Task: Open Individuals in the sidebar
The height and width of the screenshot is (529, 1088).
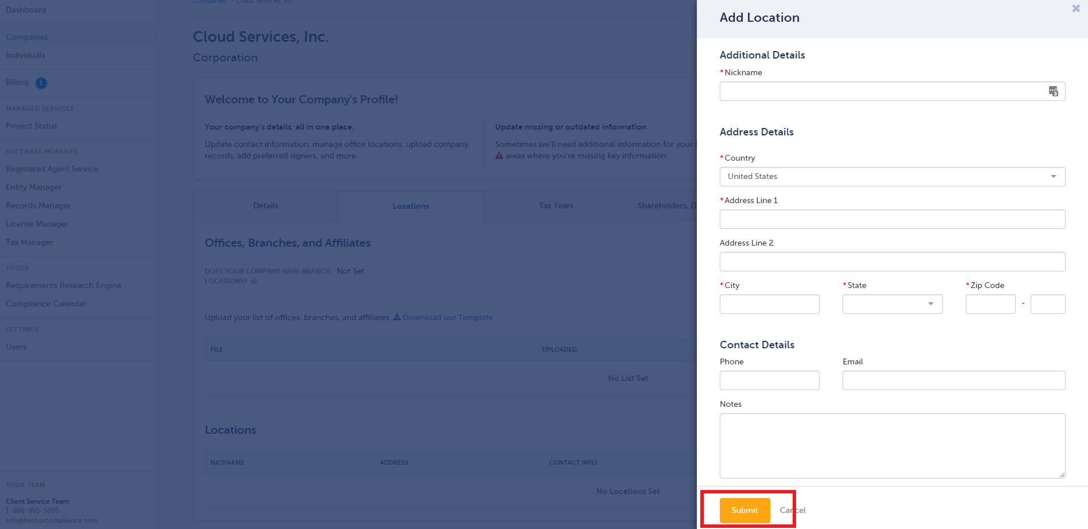Action: pos(25,55)
